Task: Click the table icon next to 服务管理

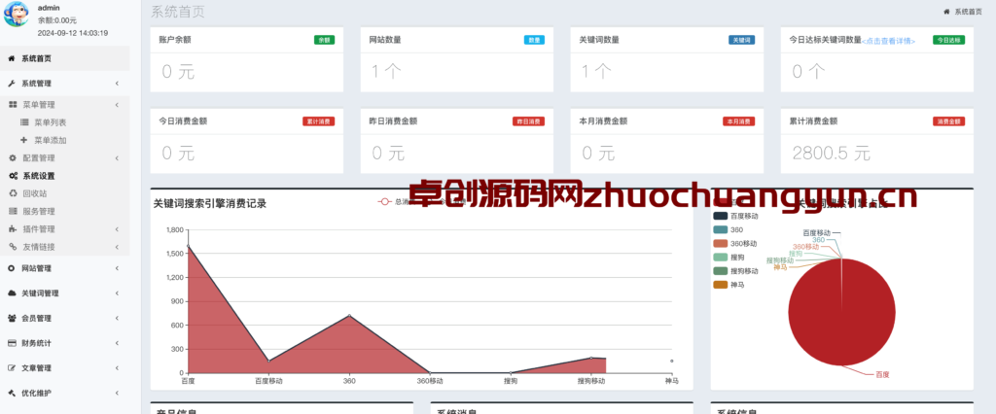Action: pyautogui.click(x=13, y=212)
